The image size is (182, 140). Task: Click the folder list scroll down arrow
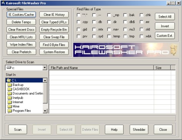click(45, 111)
